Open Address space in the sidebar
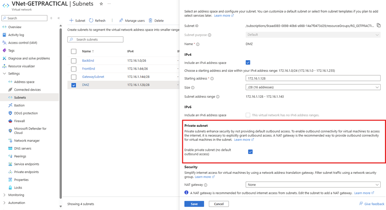This screenshot has height=210, width=386. tap(24, 82)
